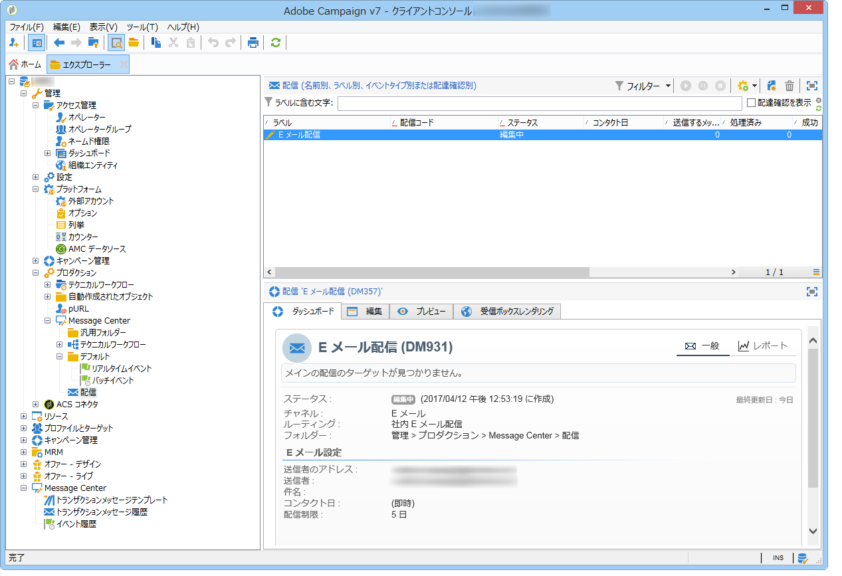Image resolution: width=842 pixels, height=576 pixels.
Task: Open the 編集(E) menu
Action: (x=66, y=27)
